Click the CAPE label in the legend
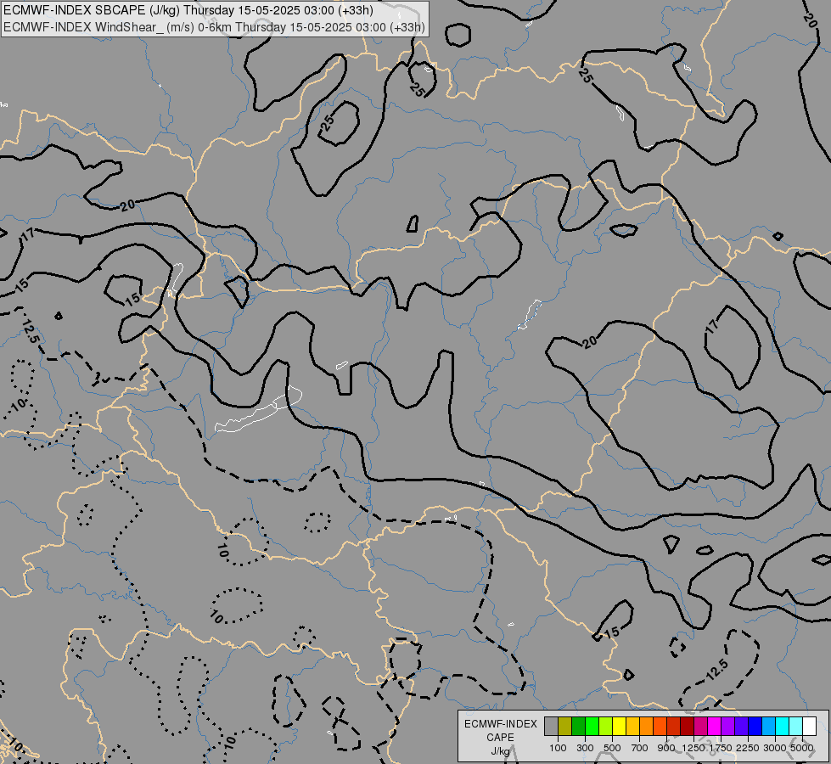The image size is (831, 764). [500, 738]
